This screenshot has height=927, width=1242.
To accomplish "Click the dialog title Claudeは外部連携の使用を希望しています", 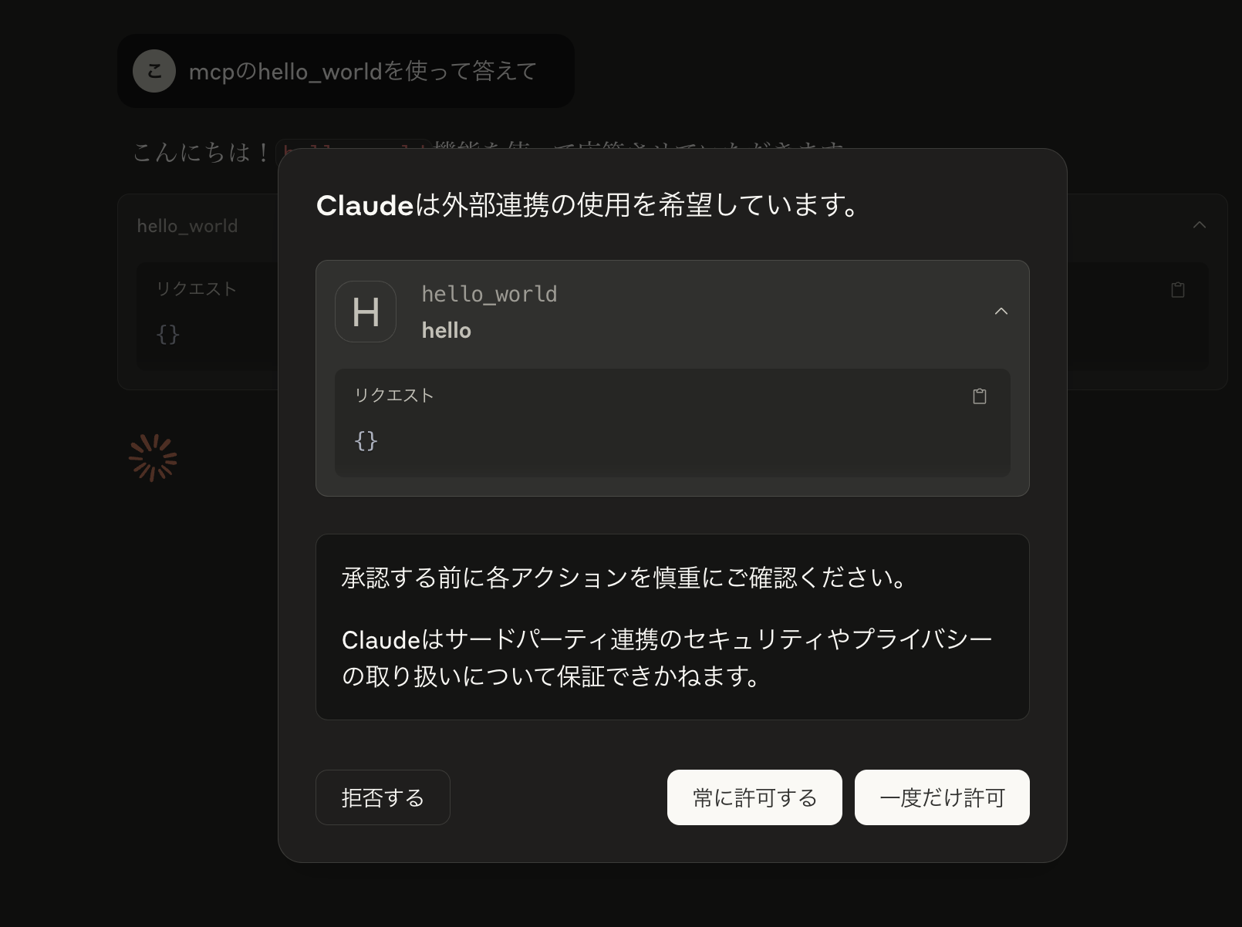I will point(588,205).
